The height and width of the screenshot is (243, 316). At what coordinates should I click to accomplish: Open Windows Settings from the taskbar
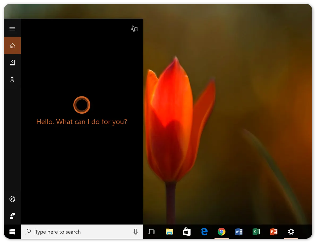click(291, 232)
